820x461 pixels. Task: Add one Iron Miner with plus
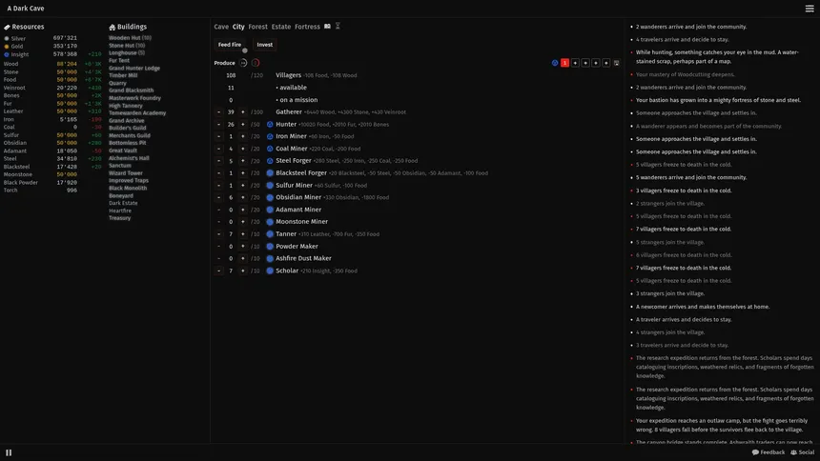(x=242, y=136)
